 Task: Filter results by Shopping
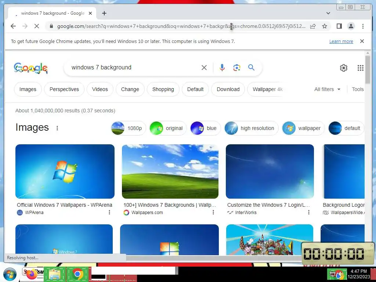click(163, 89)
